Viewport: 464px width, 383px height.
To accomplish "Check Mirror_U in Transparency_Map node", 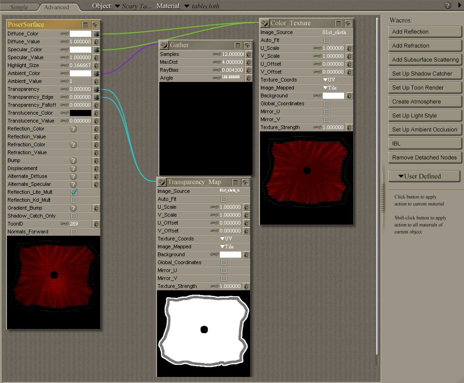I will 224,271.
